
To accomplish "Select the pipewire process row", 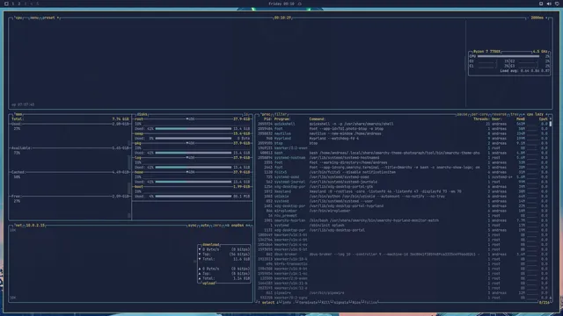I will click(403, 293).
